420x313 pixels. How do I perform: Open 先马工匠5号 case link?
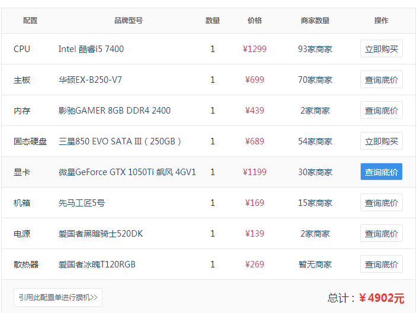click(x=81, y=203)
